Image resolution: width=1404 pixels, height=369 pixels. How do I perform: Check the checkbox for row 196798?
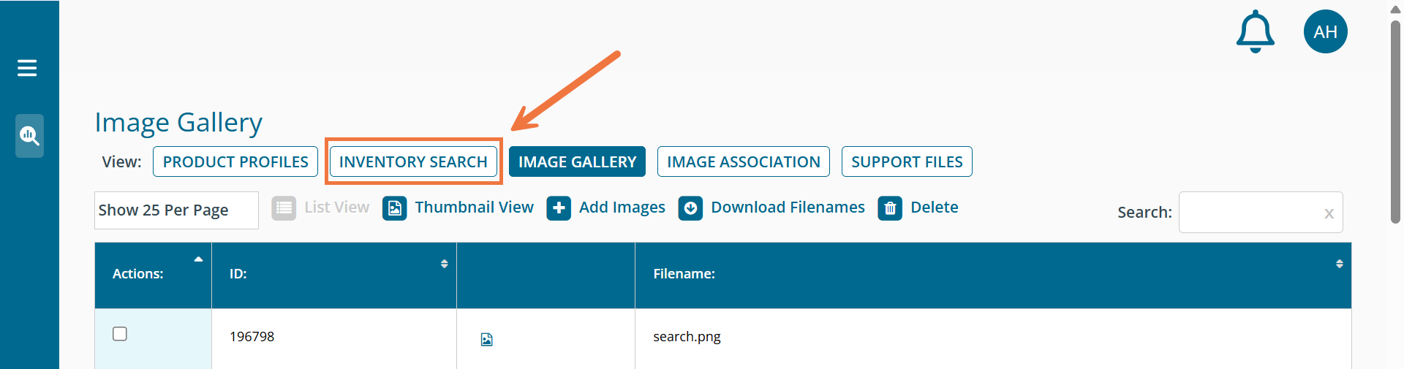click(120, 334)
